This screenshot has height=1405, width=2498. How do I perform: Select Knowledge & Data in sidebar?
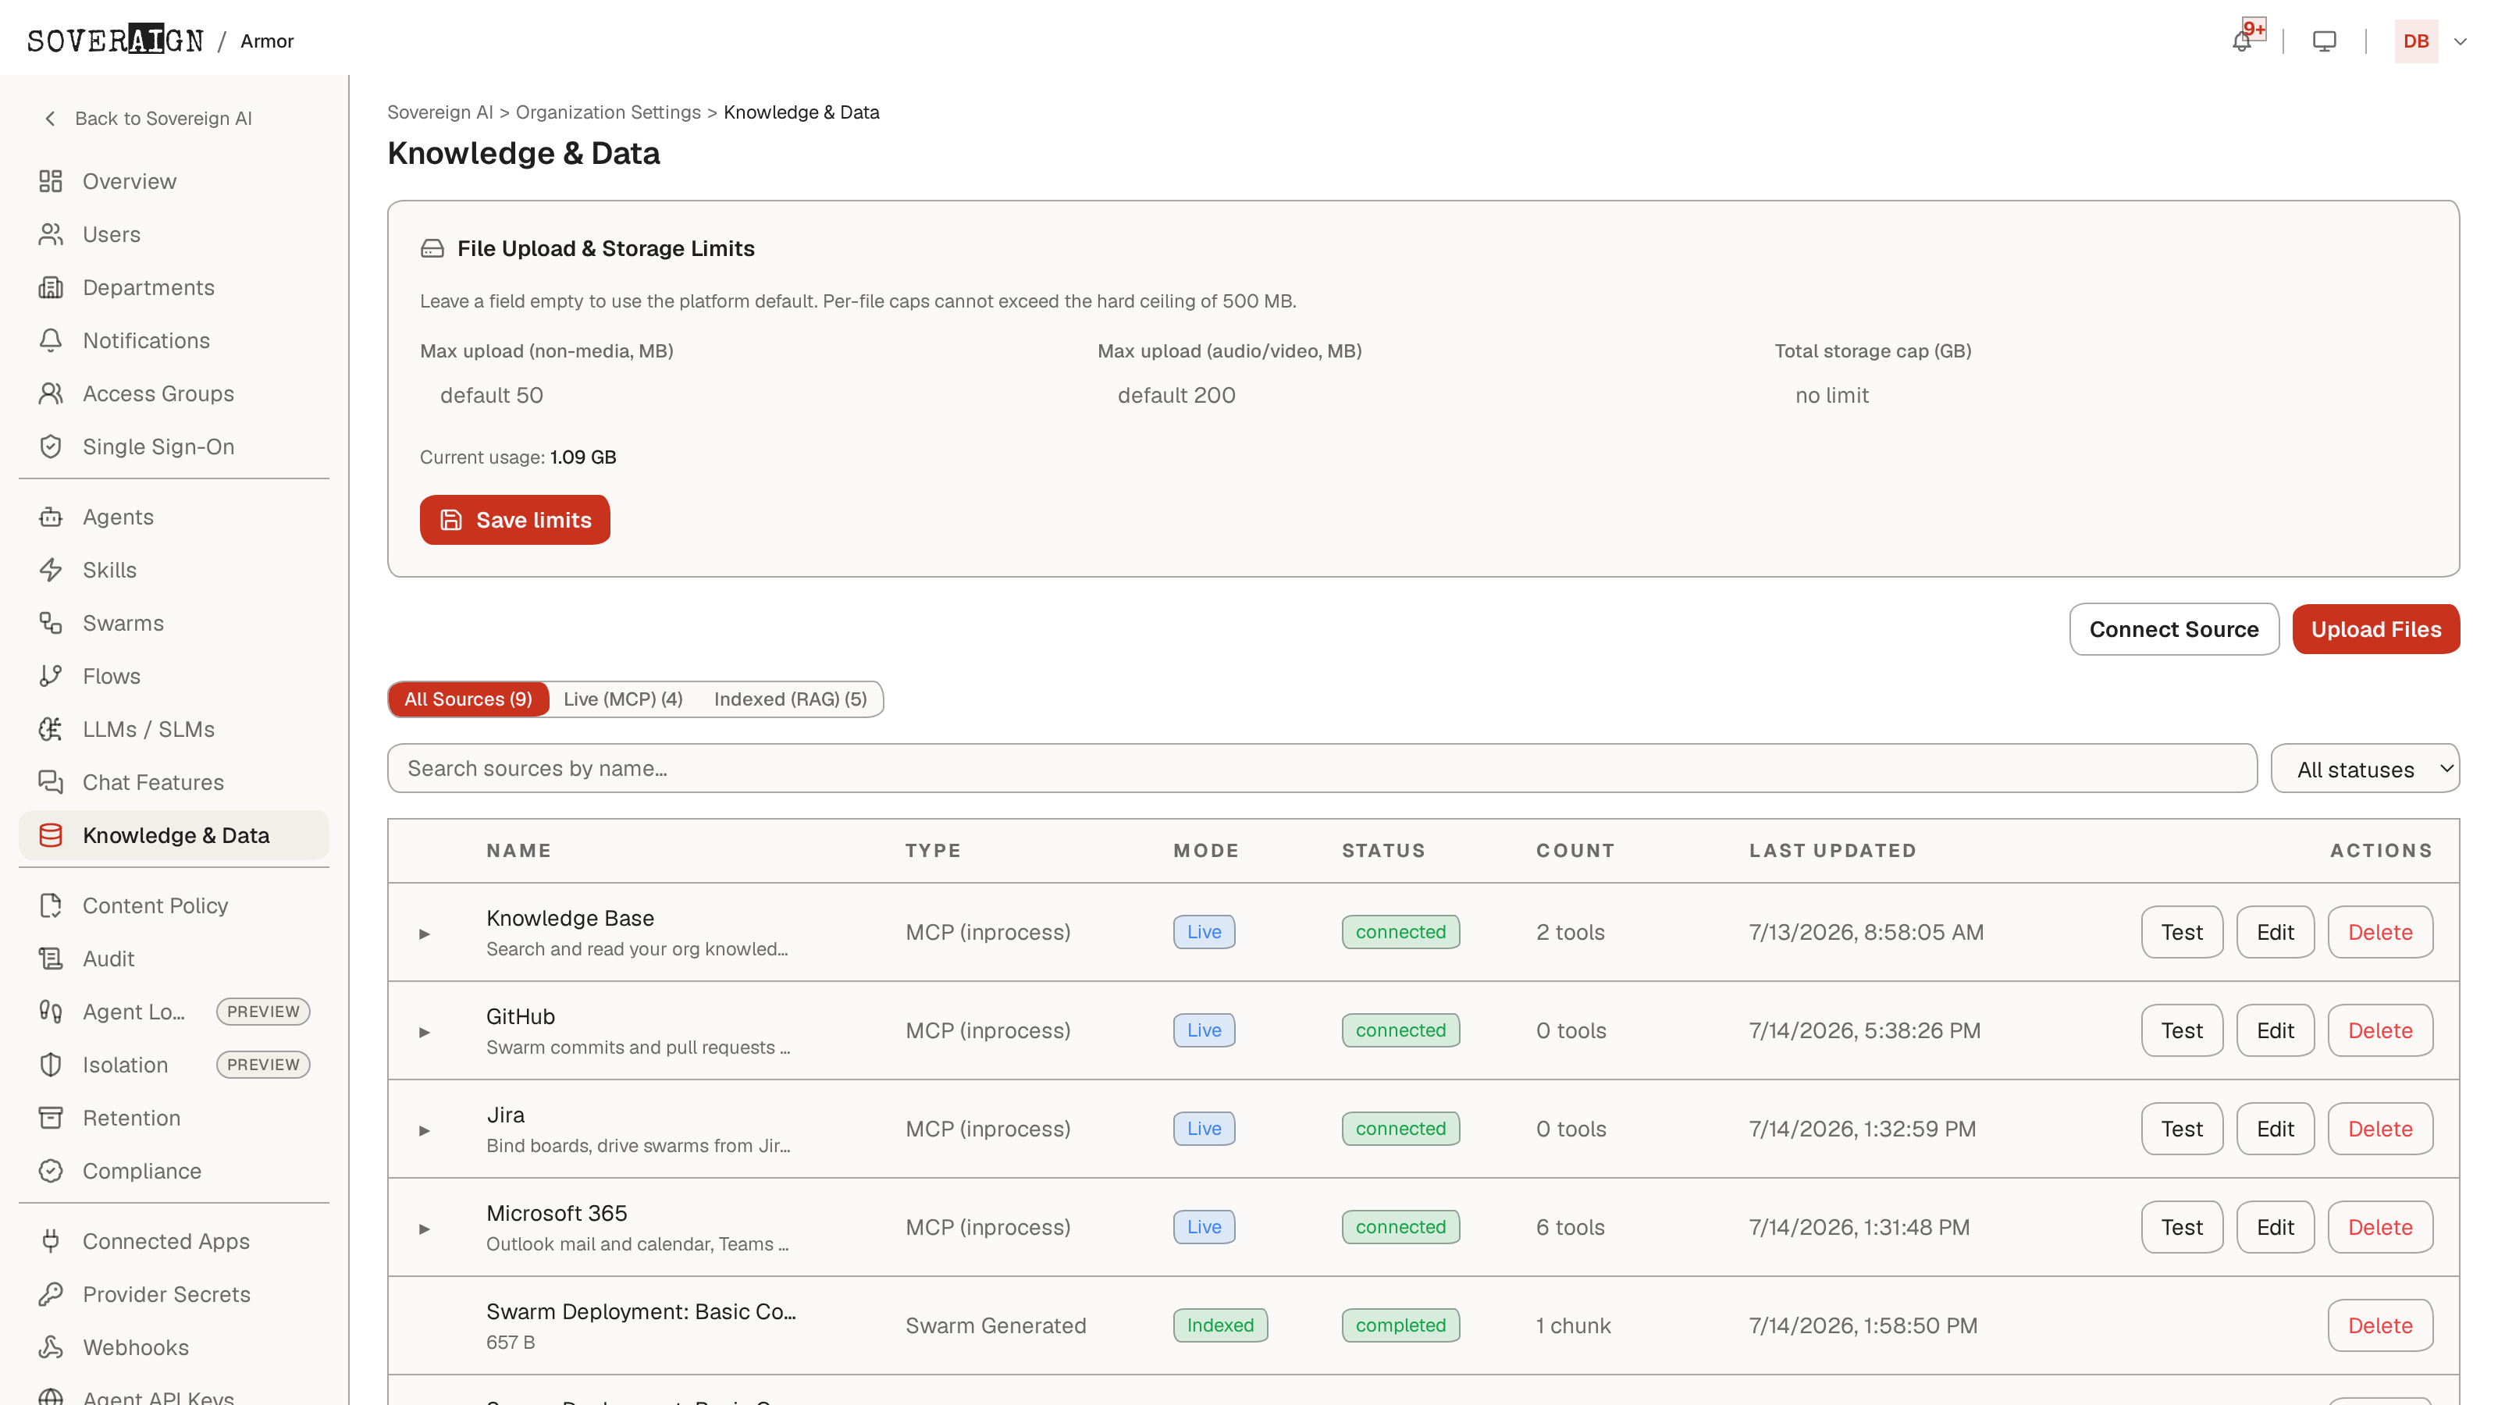pyautogui.click(x=173, y=835)
